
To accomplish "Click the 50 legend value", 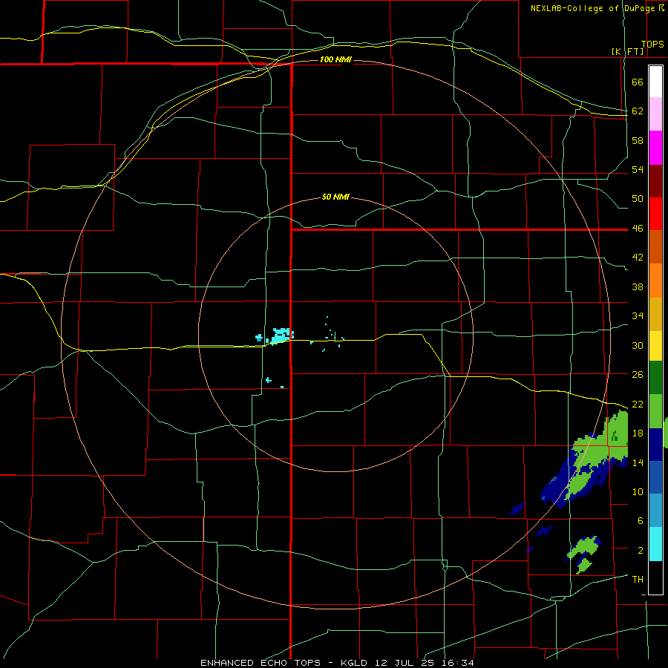I will (638, 199).
